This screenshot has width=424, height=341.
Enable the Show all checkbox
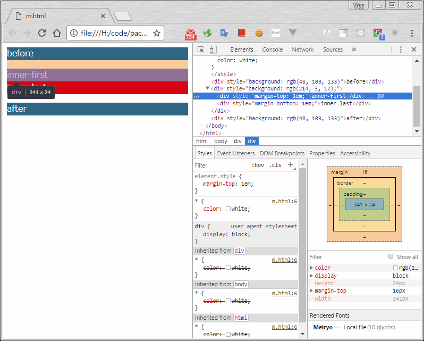391,256
